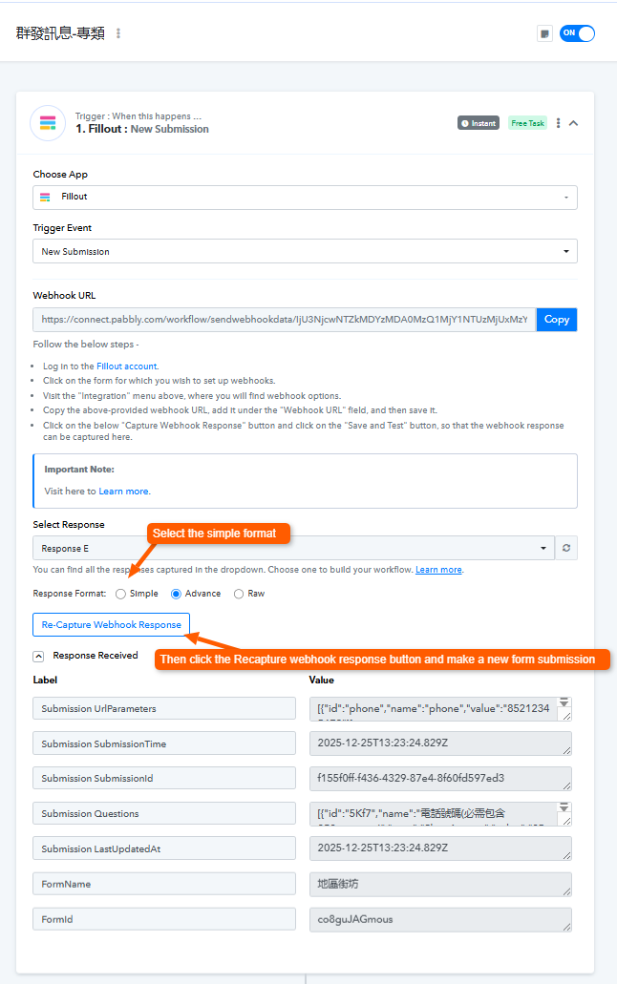Collapse the Response Received section

coord(38,656)
